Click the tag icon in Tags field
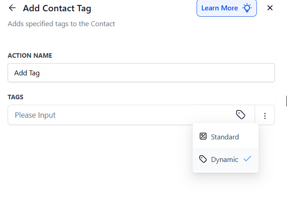 (x=241, y=115)
